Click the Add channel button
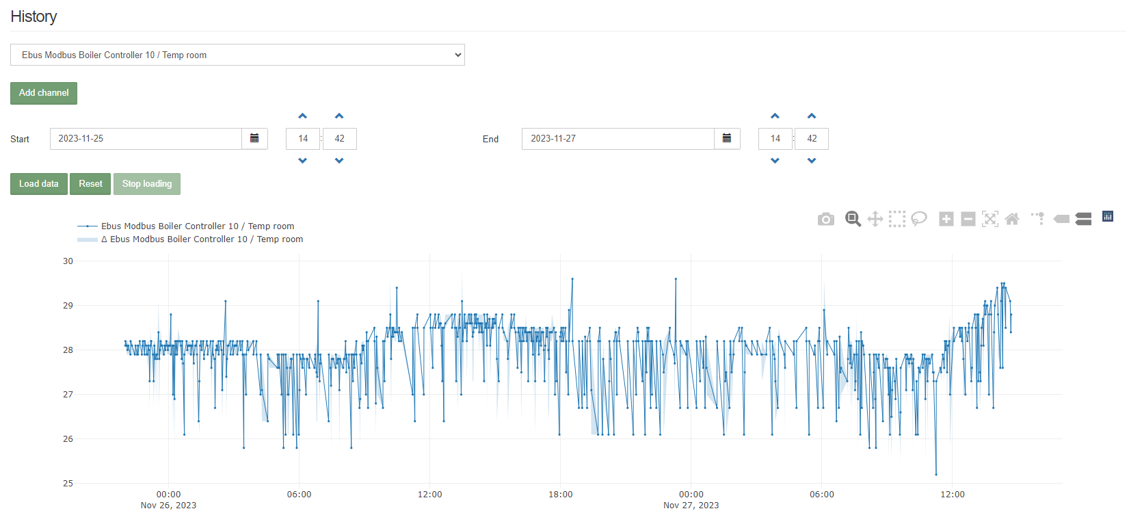This screenshot has height=524, width=1129. pyautogui.click(x=44, y=93)
